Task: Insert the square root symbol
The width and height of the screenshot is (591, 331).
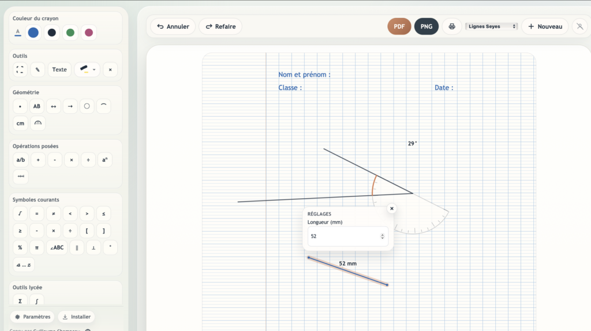Action: [x=20, y=214]
